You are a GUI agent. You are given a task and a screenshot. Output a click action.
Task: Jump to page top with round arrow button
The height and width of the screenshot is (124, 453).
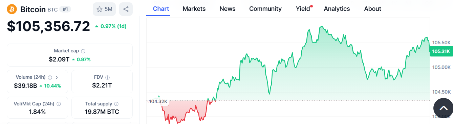(x=443, y=108)
